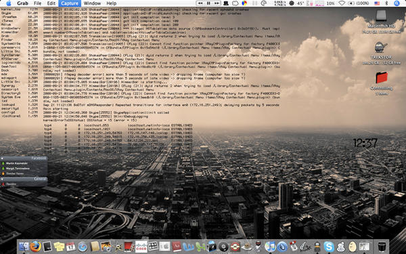Open the Trash in the Dock
The width and height of the screenshot is (406, 254).
point(382,247)
